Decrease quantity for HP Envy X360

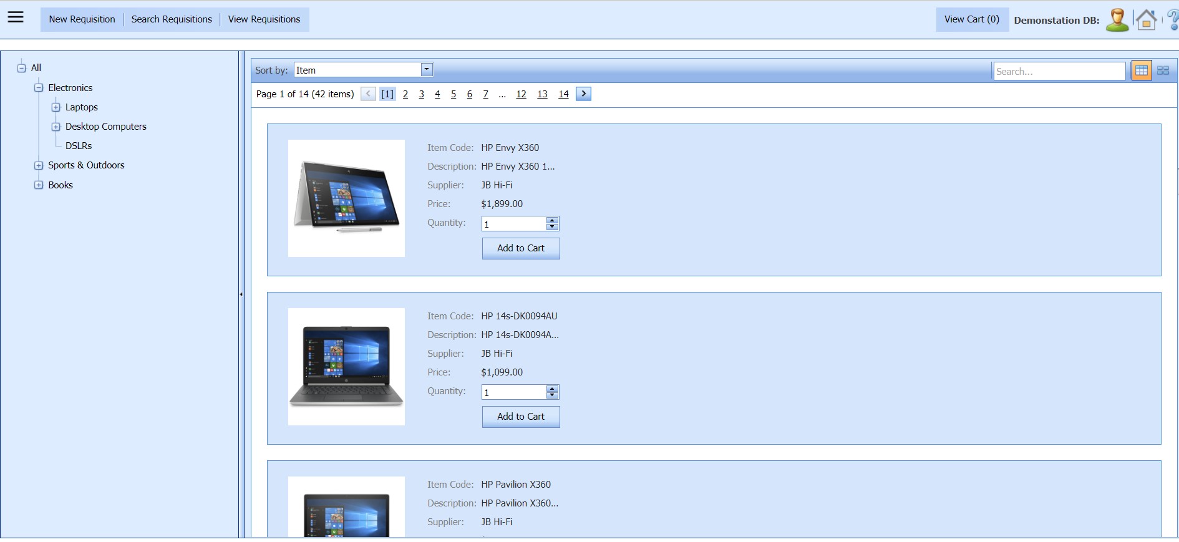pyautogui.click(x=552, y=227)
